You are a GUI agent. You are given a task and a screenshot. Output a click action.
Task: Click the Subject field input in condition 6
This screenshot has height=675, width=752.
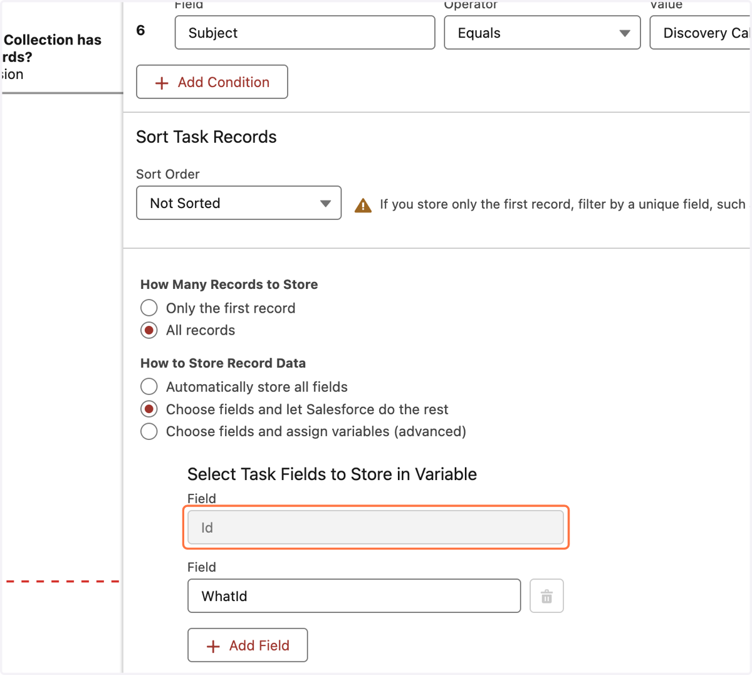pos(305,33)
